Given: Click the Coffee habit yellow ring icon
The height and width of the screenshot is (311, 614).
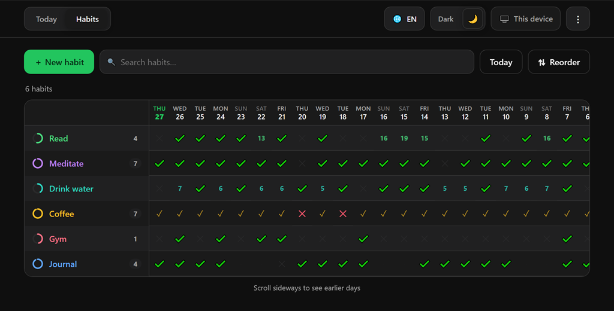Looking at the screenshot, I should 38,214.
